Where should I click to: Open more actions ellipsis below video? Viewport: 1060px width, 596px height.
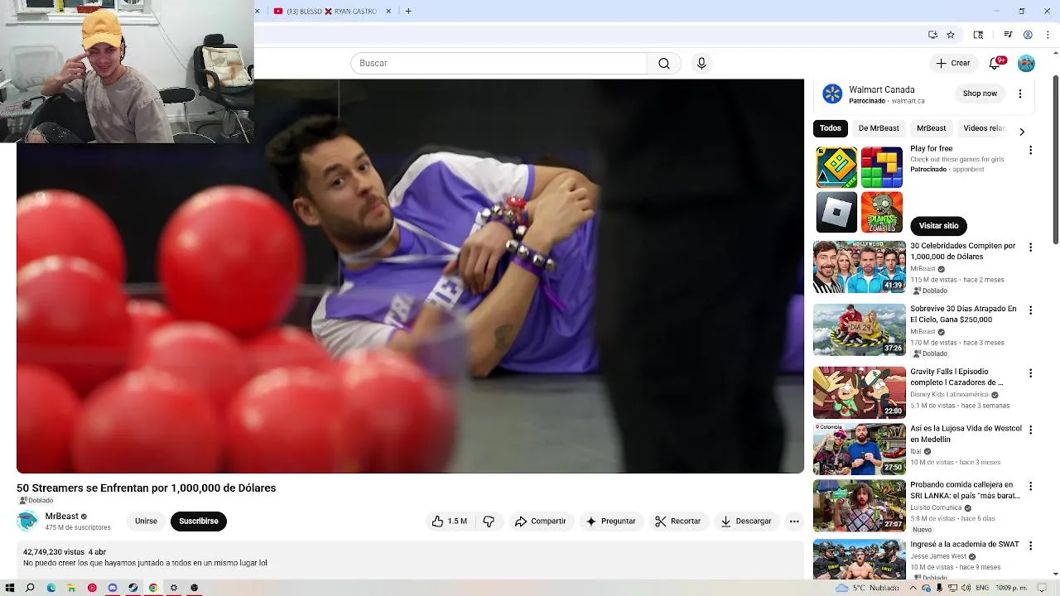point(794,521)
